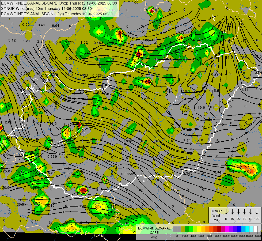The width and height of the screenshot is (262, 241).
Task: Click the '0.889' CIN value on map
Action: click(x=52, y=157)
